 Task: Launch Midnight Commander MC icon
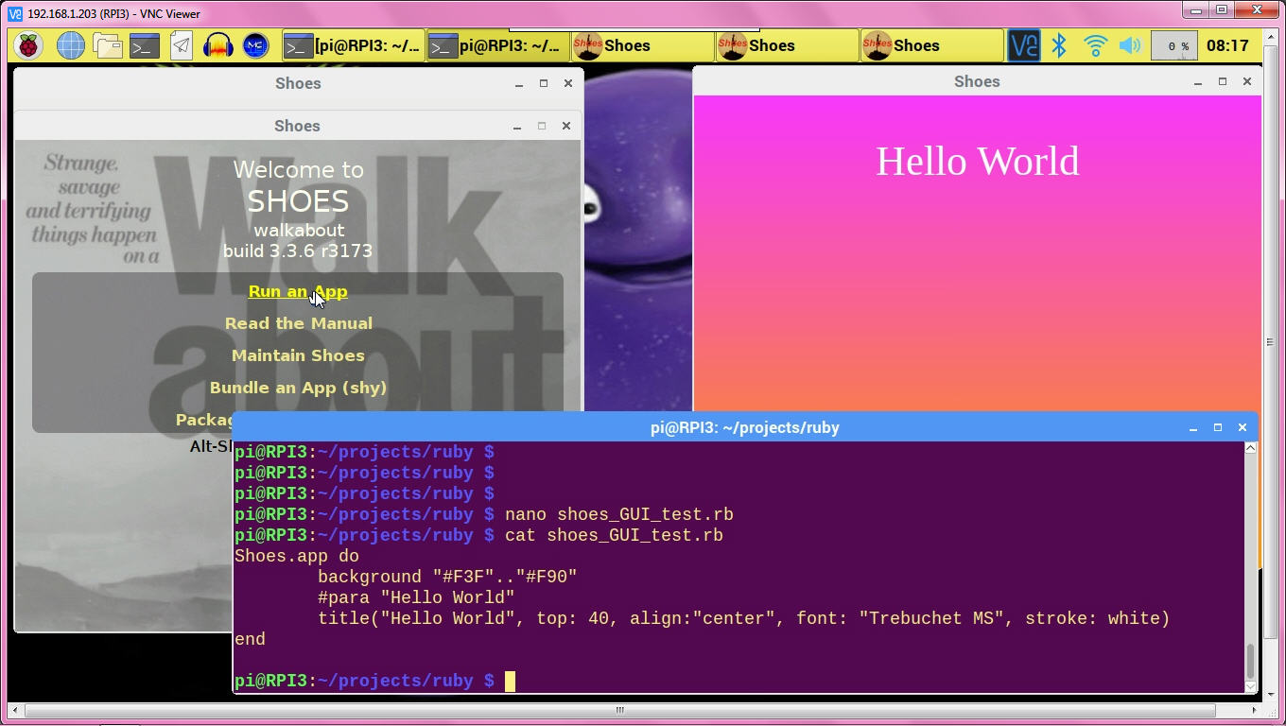pyautogui.click(x=255, y=45)
